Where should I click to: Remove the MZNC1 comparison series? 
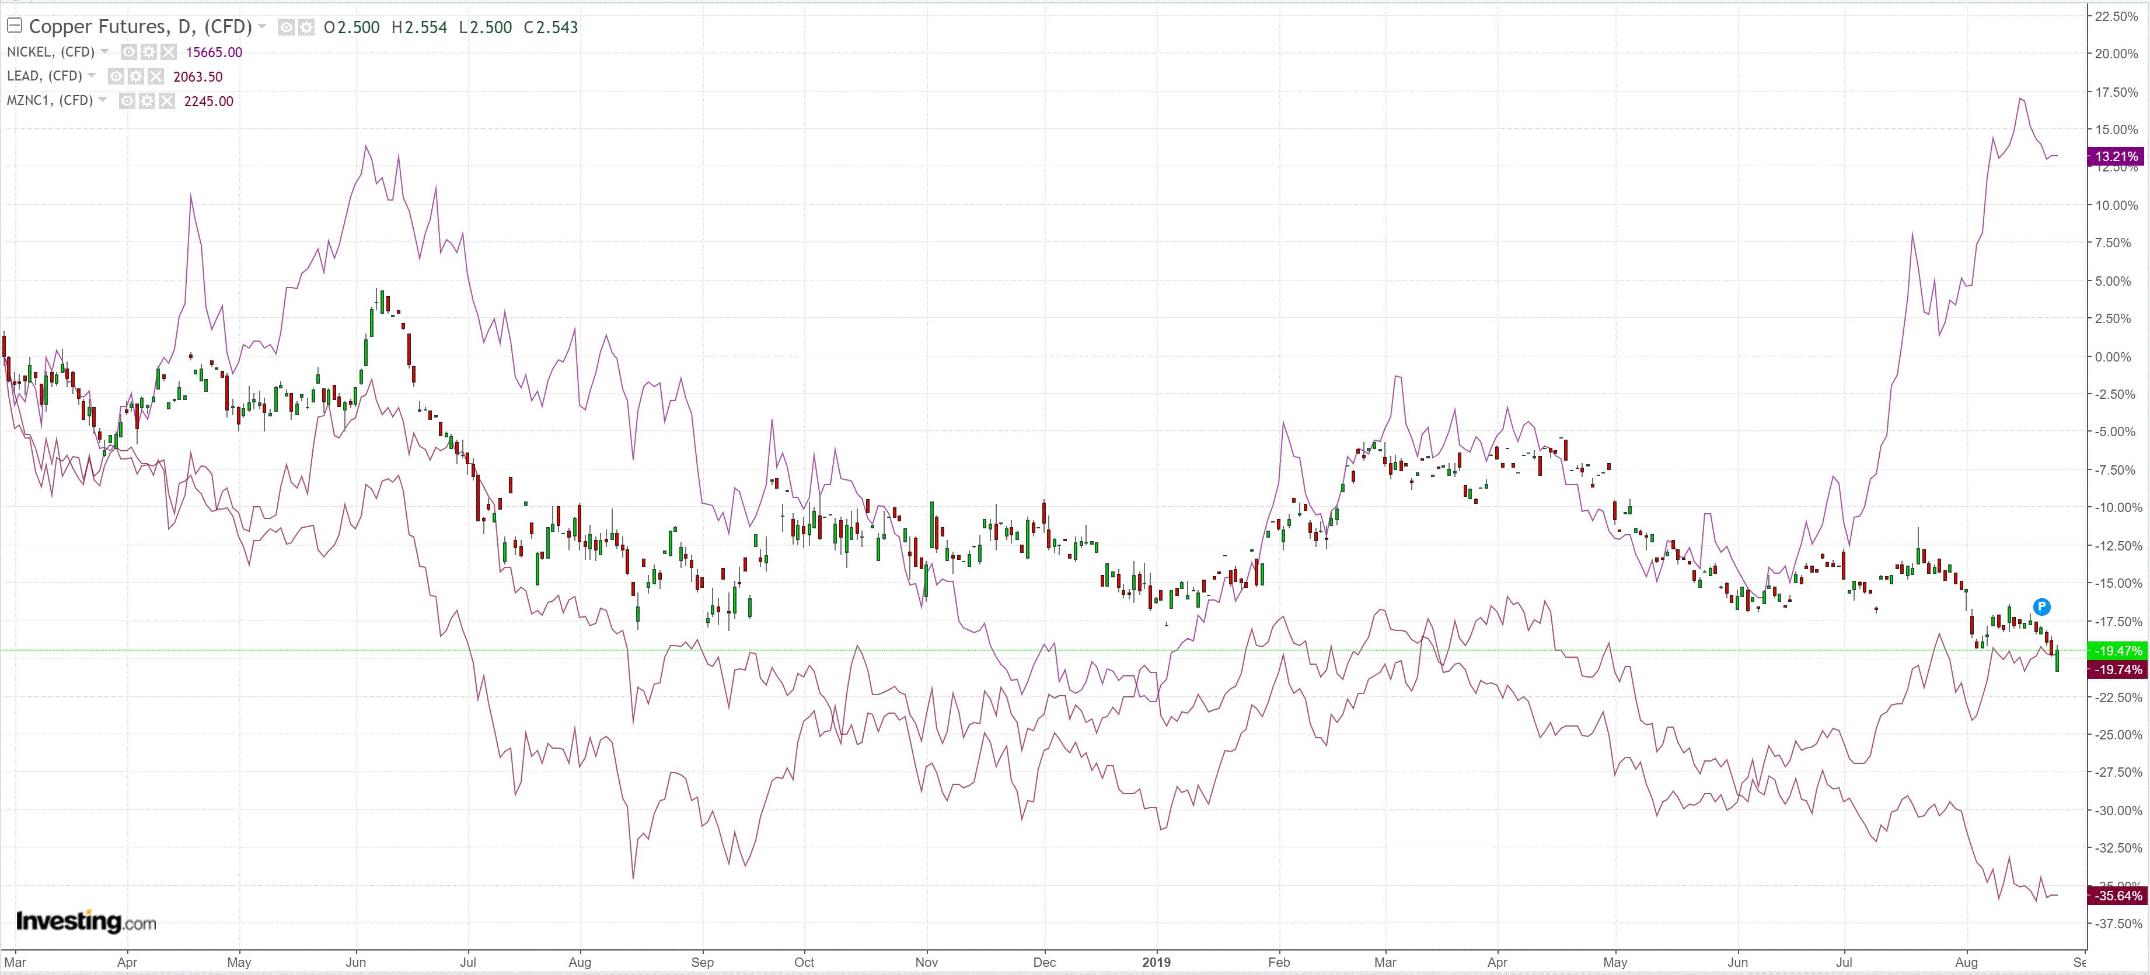pyautogui.click(x=167, y=101)
